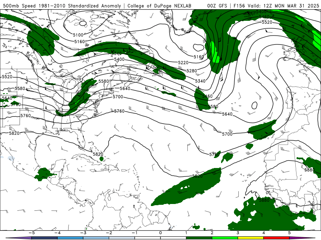Click the 0 tick label on the colorbar

coord(160,233)
